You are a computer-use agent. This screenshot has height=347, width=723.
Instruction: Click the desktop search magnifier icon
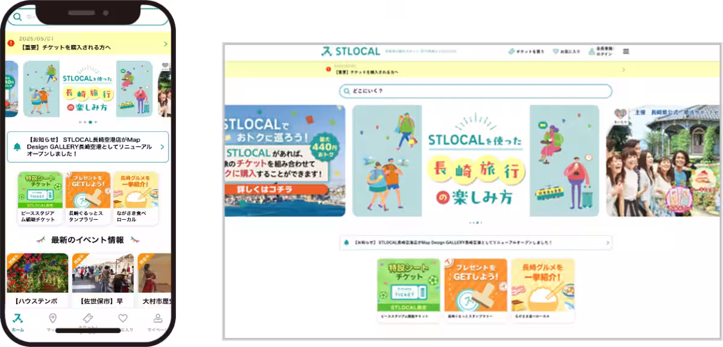[346, 92]
